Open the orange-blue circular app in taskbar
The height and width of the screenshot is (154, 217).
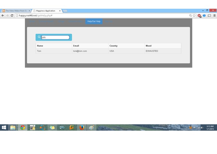click(42, 128)
